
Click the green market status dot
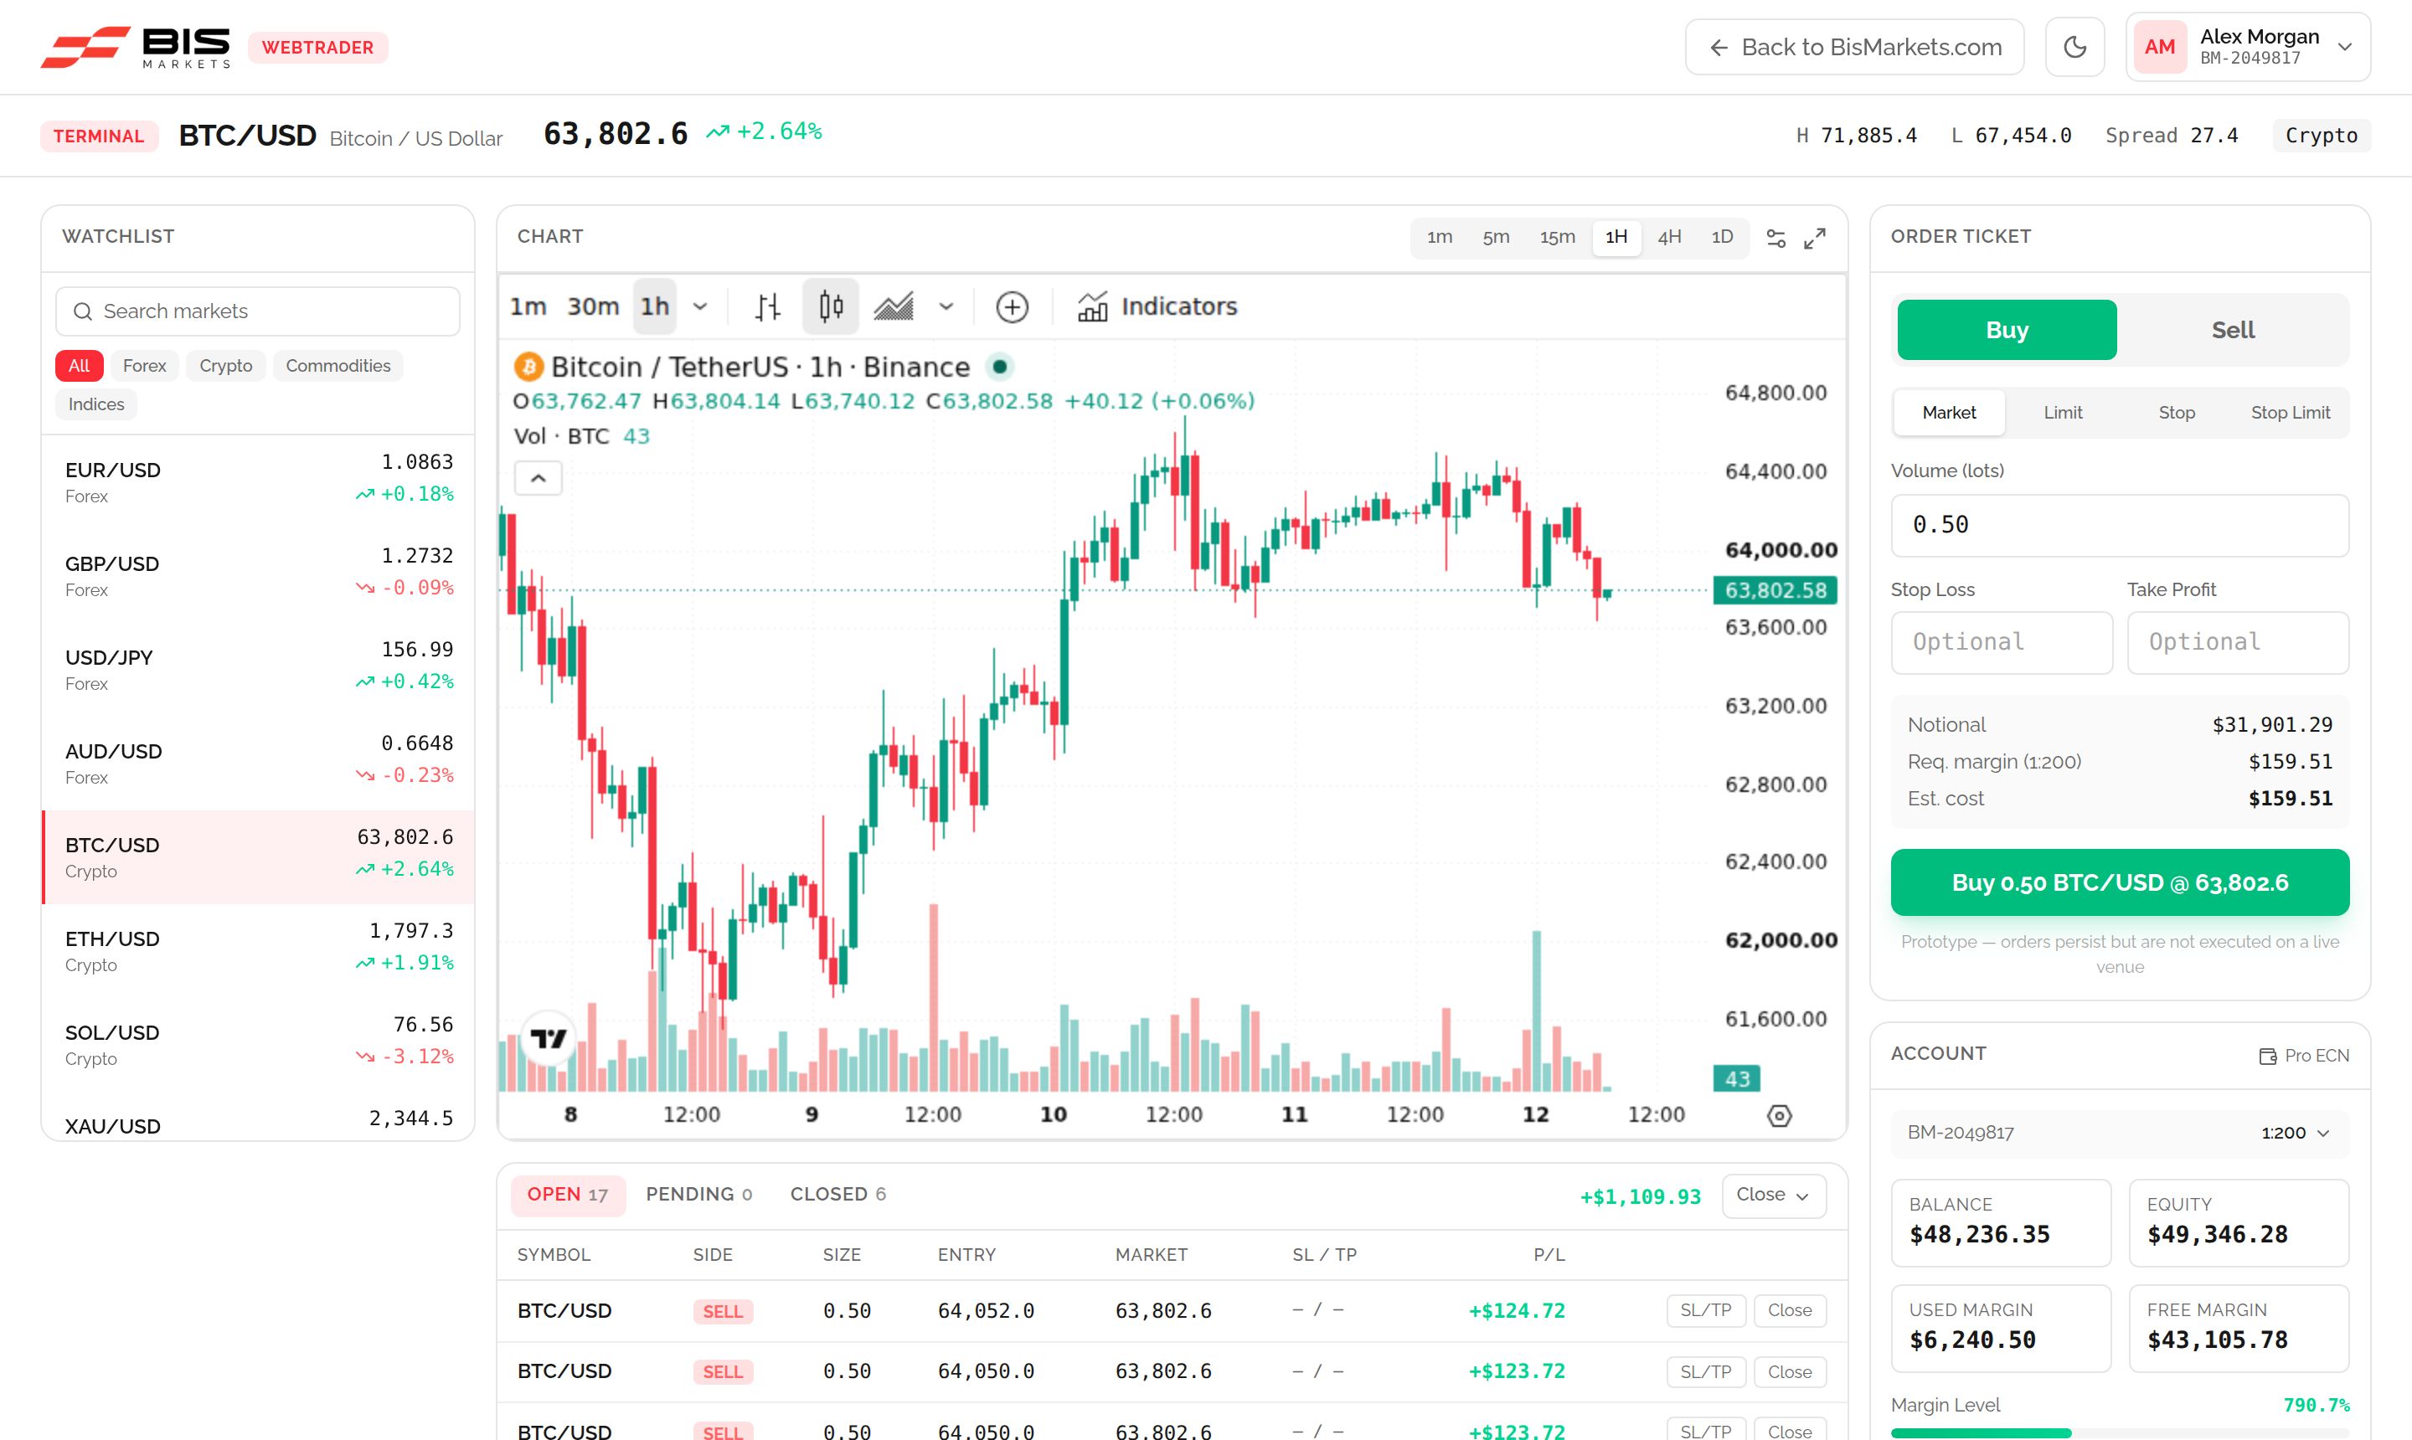999,367
